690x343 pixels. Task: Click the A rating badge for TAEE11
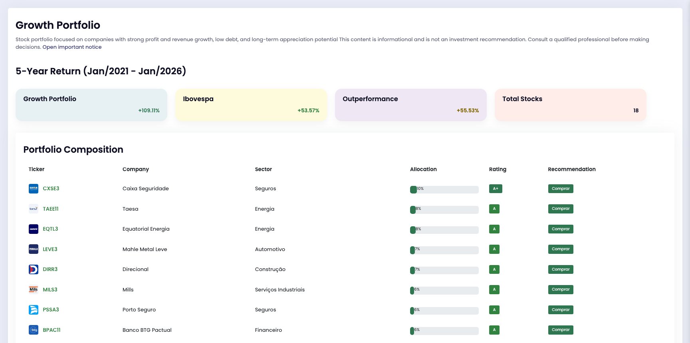[x=494, y=209]
